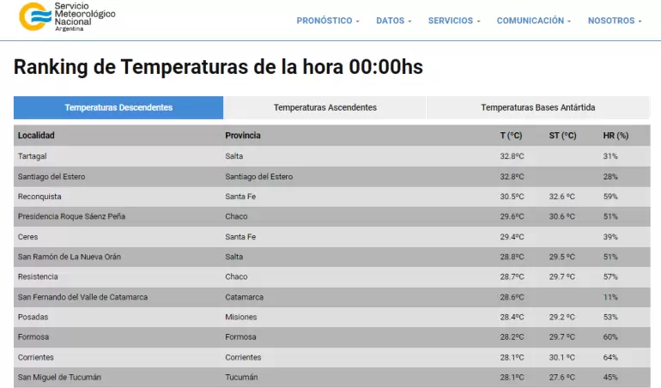Click Corrientes sensación térmica 30.1 °C
This screenshot has width=661, height=388.
click(x=562, y=357)
